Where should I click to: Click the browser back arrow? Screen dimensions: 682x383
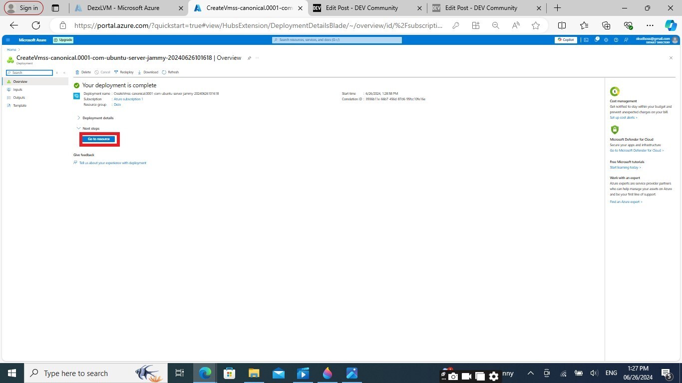click(14, 25)
